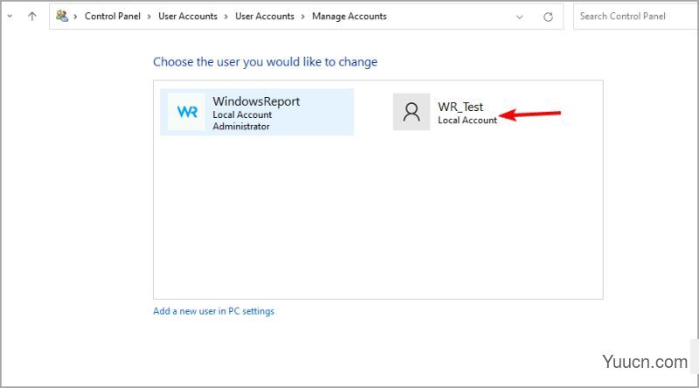The width and height of the screenshot is (699, 388).
Task: Expand chevron after first User Accounts breadcrumb
Action: click(226, 17)
